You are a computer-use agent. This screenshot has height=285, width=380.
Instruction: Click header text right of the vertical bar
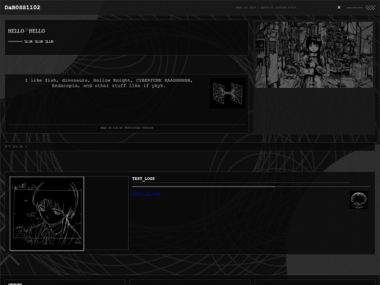tap(278, 8)
